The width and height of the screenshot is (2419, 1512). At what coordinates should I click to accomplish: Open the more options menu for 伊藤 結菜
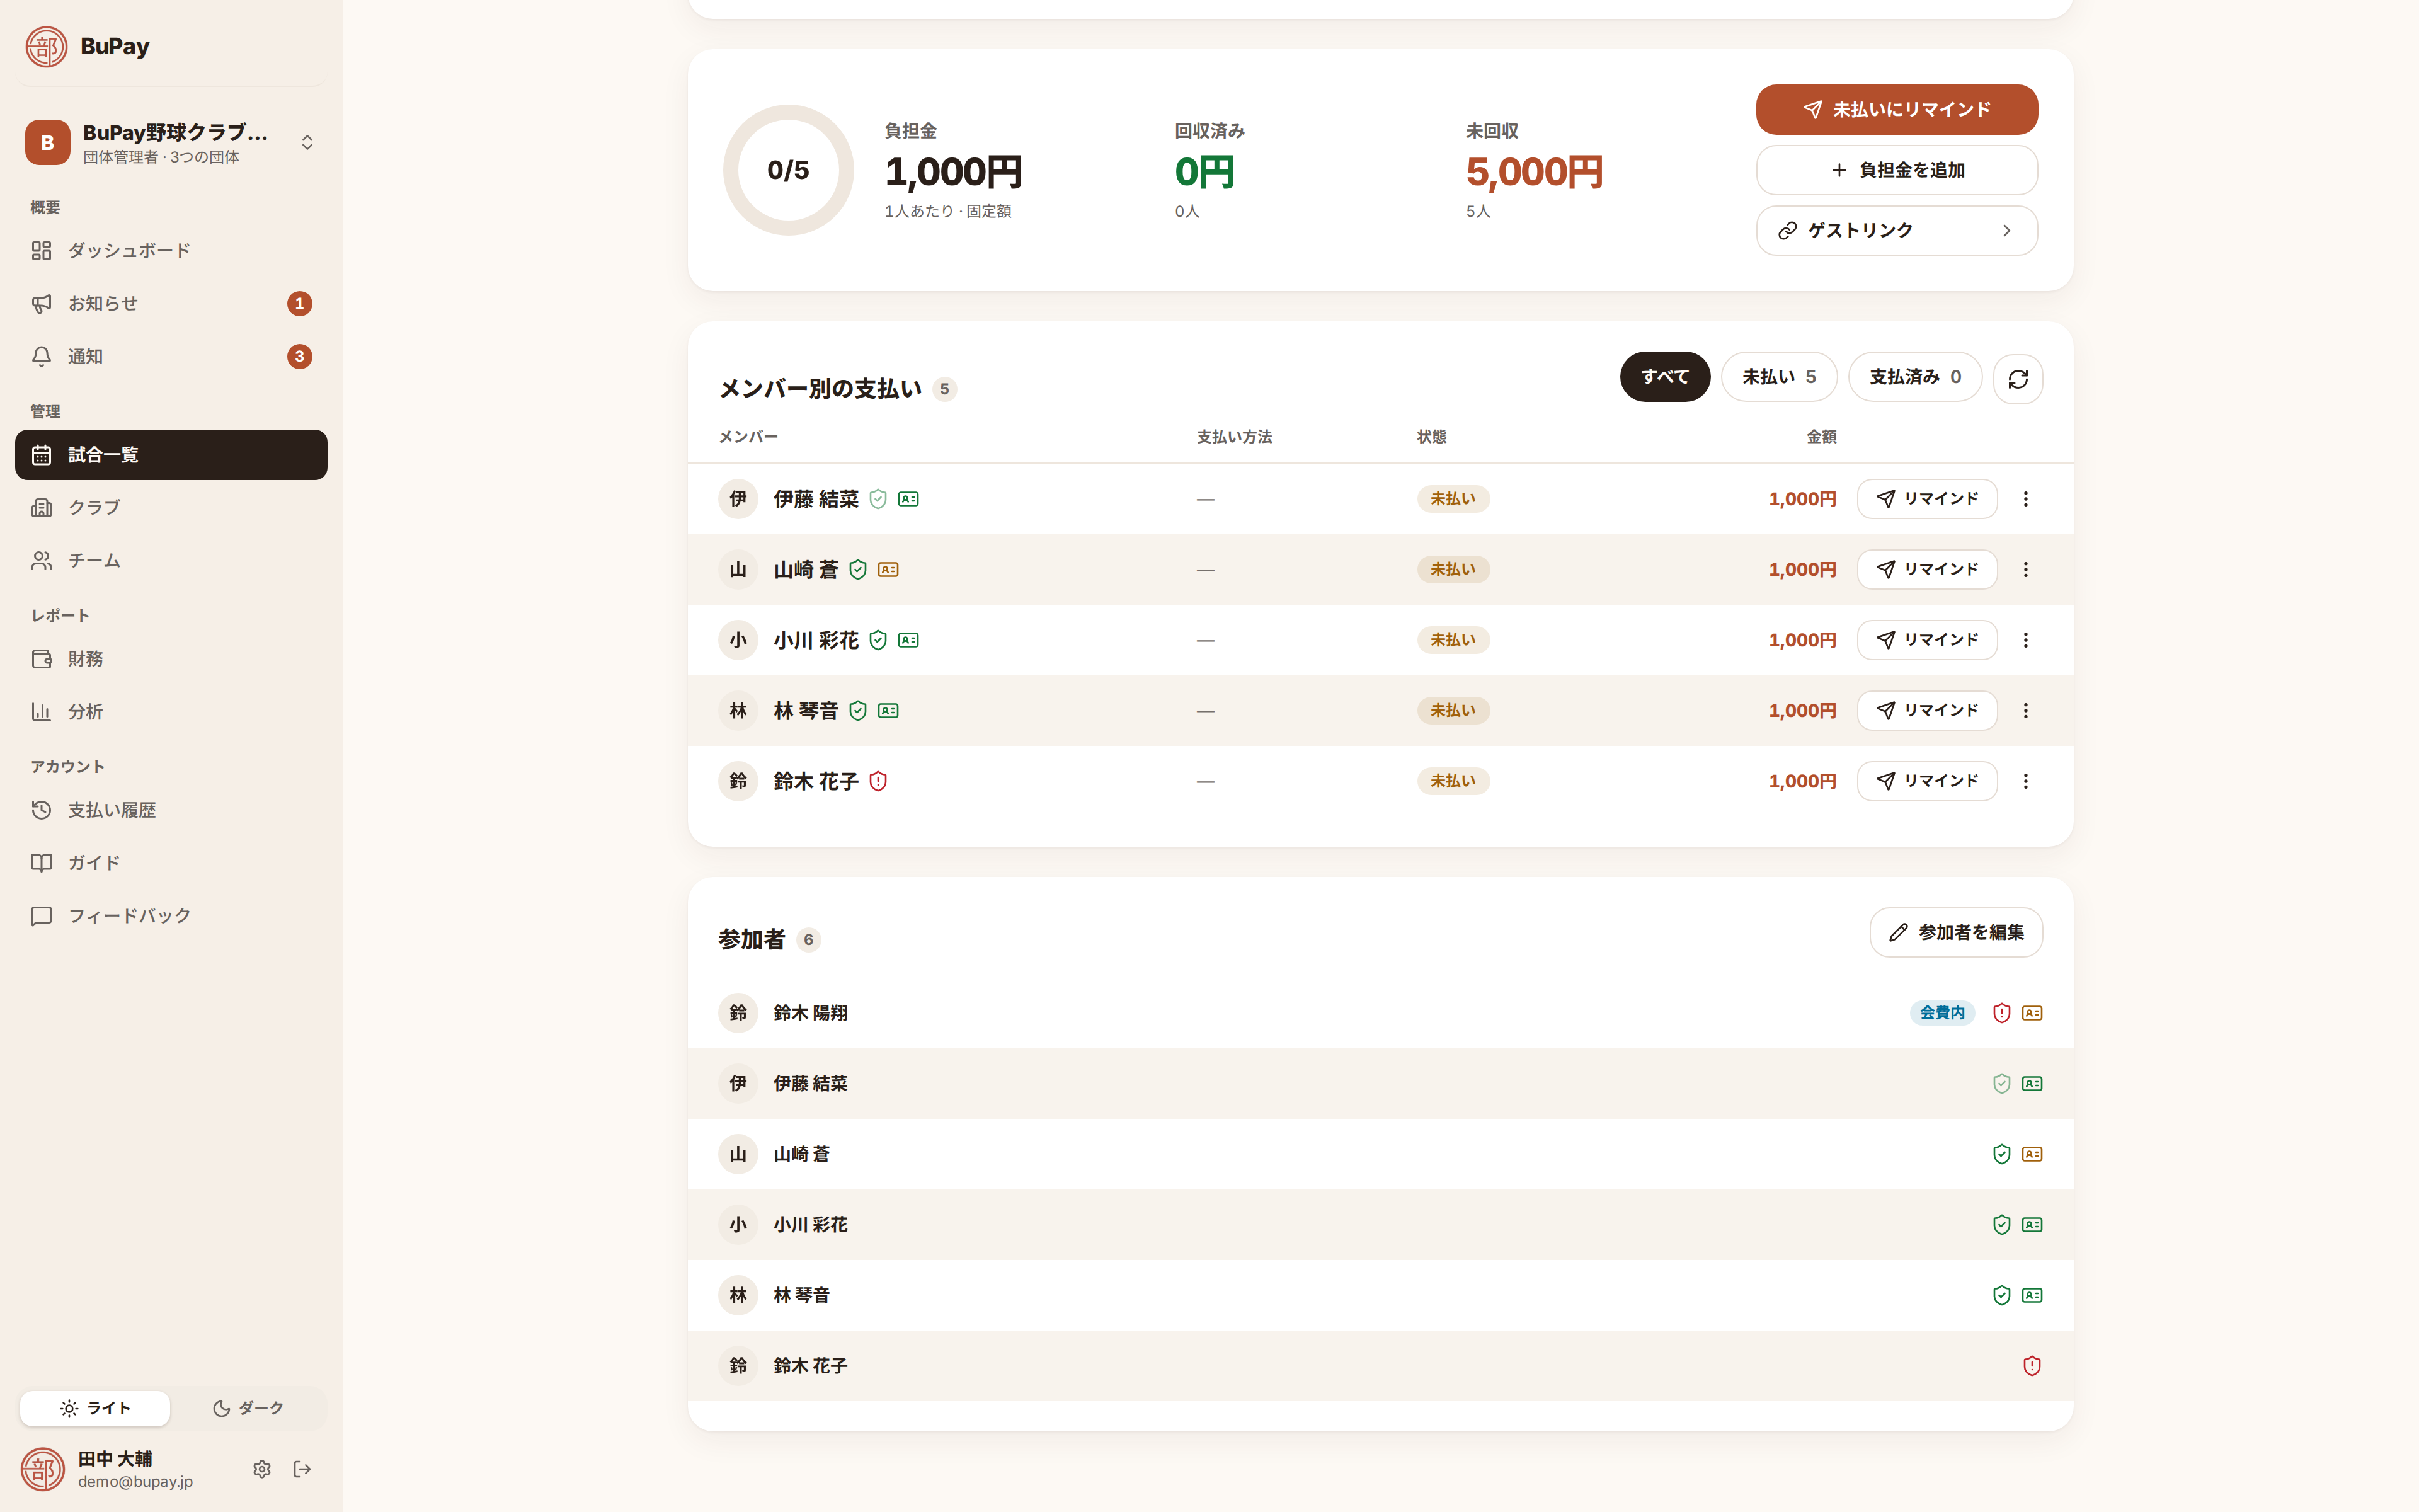coord(2025,499)
